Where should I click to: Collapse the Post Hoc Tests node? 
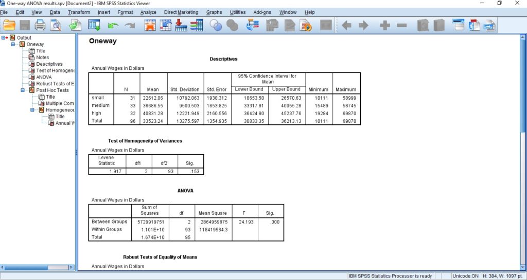click(23, 90)
